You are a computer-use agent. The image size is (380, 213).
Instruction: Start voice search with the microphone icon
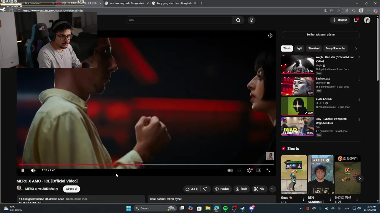[x=251, y=20]
